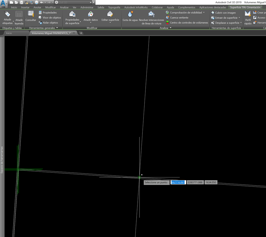Screen dimensions: 266x237
Task: Create a new drawing from quick access toolbar
Action: pos(11,2)
